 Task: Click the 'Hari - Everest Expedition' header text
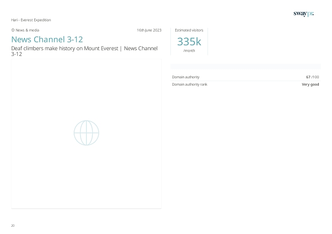coord(31,20)
